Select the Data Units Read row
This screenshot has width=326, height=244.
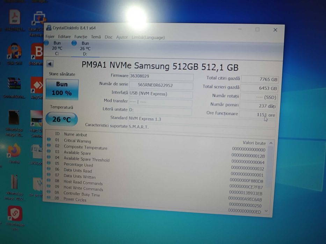point(155,175)
